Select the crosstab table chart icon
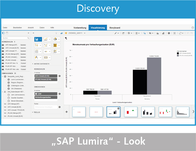 click(37, 51)
